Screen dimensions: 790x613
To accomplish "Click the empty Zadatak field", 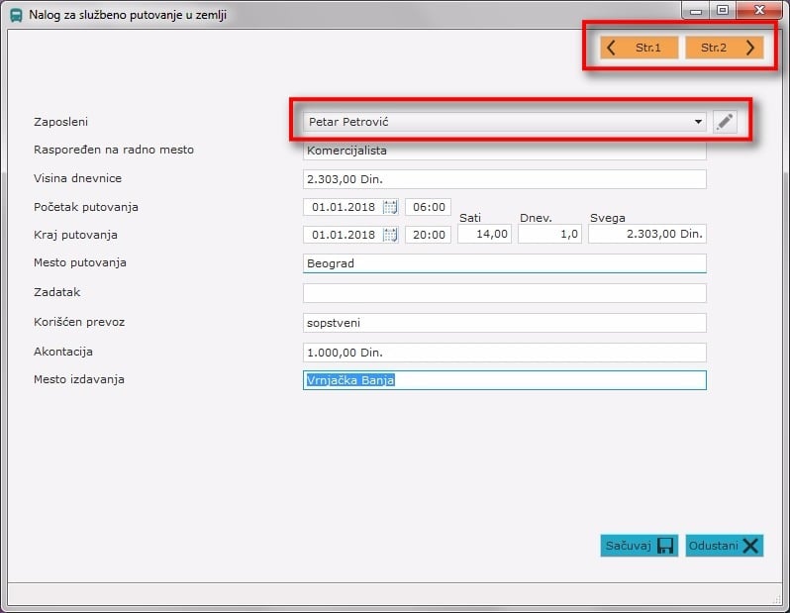I will pyautogui.click(x=504, y=293).
